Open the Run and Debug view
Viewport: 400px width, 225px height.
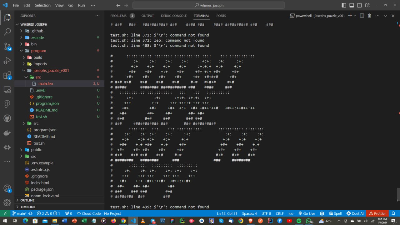(7, 61)
